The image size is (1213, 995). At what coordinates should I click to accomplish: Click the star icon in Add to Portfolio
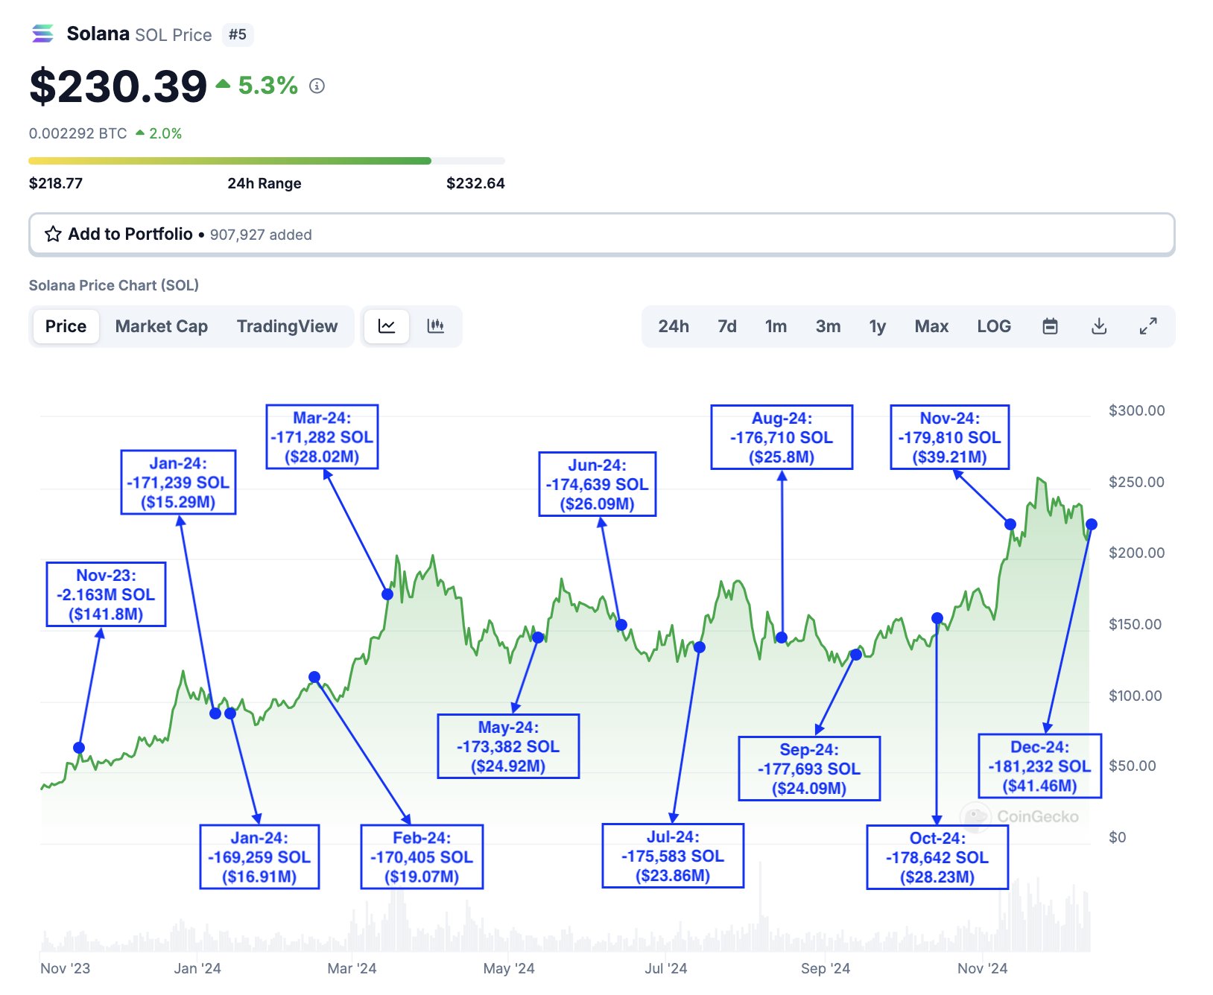coord(53,235)
